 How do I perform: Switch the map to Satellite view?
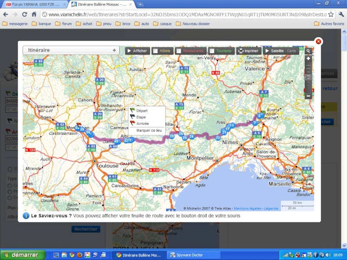pyautogui.click(x=277, y=51)
